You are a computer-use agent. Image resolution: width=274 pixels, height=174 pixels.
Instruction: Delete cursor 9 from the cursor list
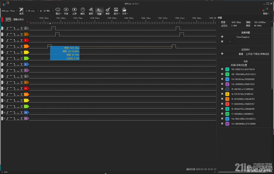pyautogui.click(x=222, y=109)
